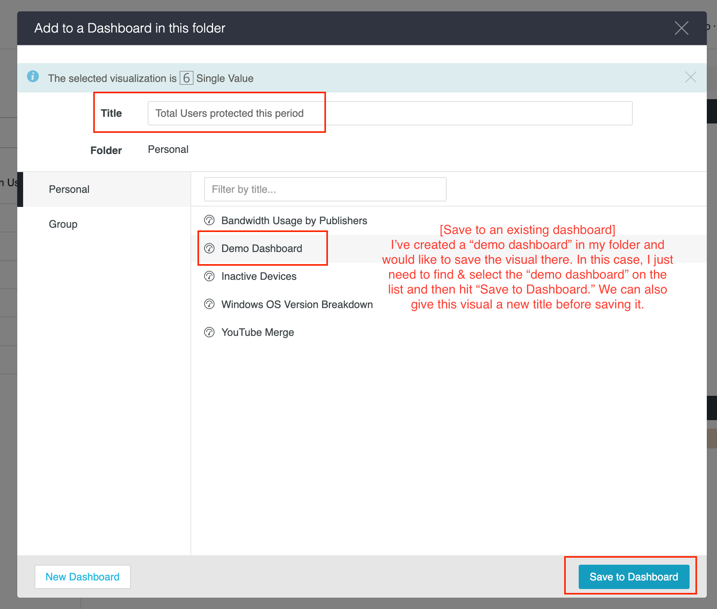Select the Group folder tab

click(104, 224)
